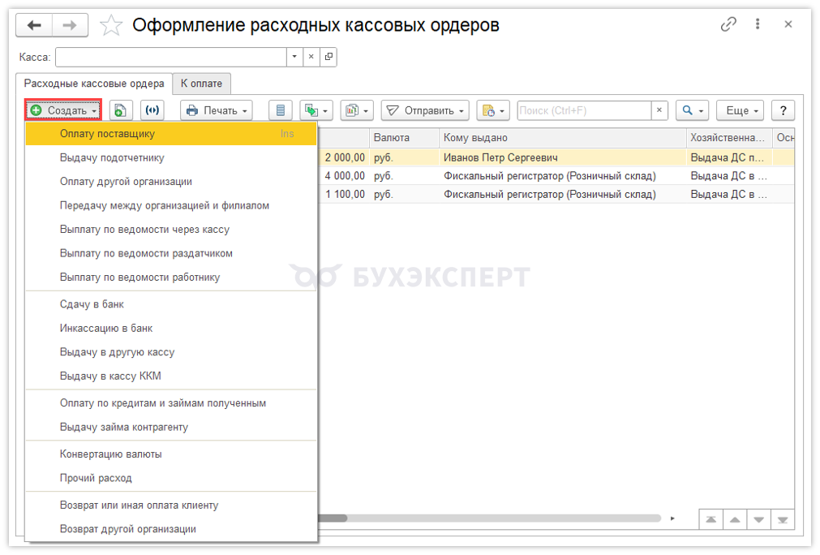
Task: Choose Оплату поставщику from the menu
Action: click(107, 134)
